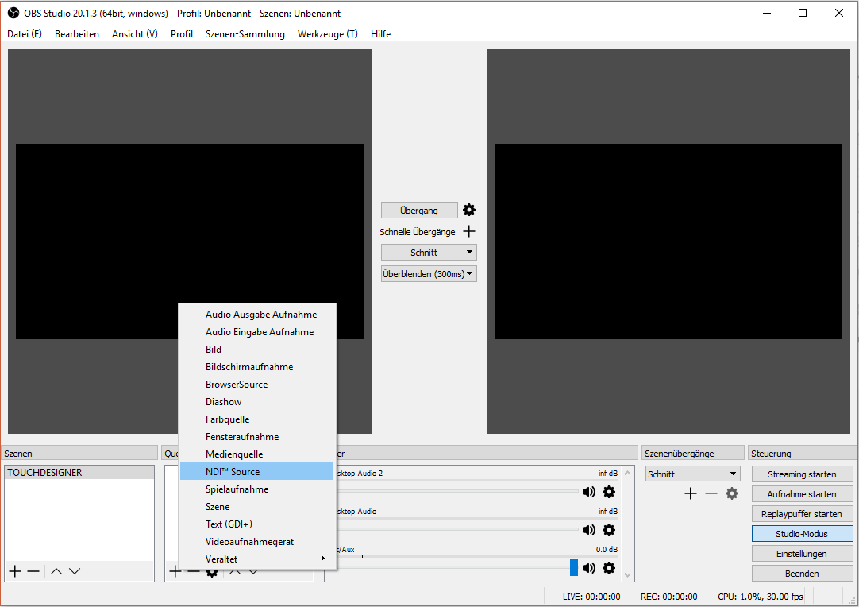Image resolution: width=859 pixels, height=607 pixels.
Task: Click Aufnahme starten
Action: pyautogui.click(x=802, y=494)
